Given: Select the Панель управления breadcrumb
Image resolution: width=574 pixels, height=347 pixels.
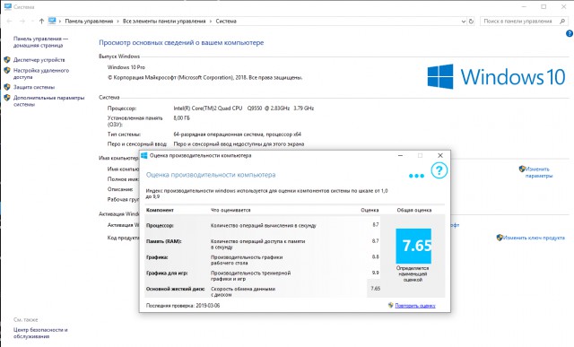Looking at the screenshot, I should click(x=89, y=22).
